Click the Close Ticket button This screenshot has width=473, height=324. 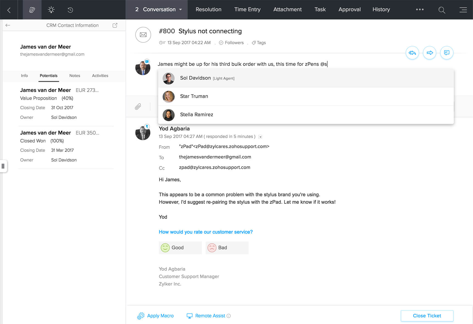[x=427, y=316]
